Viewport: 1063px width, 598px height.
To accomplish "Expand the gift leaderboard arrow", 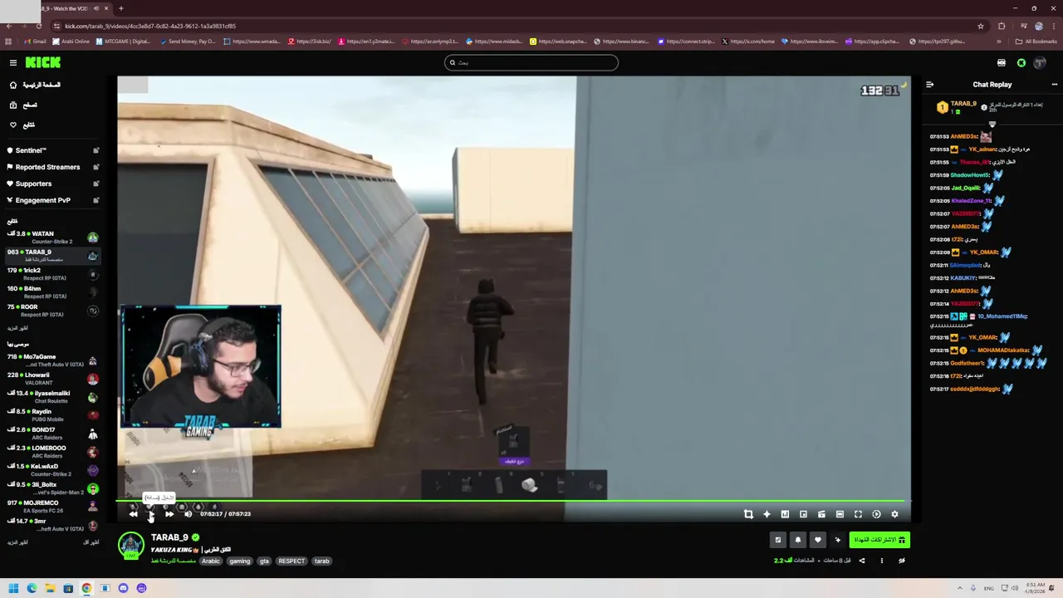I will point(992,125).
